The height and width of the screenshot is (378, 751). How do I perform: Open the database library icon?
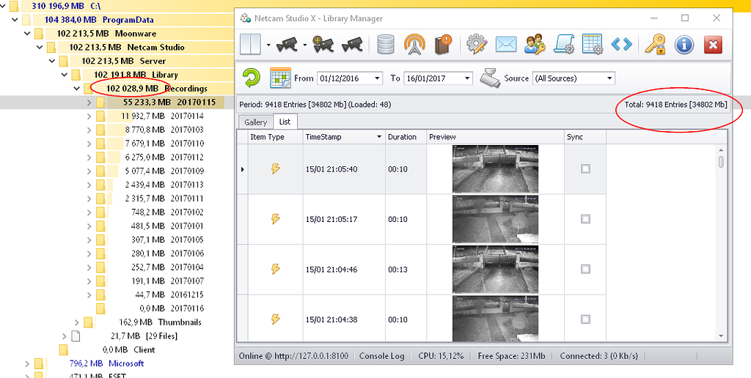tap(386, 45)
